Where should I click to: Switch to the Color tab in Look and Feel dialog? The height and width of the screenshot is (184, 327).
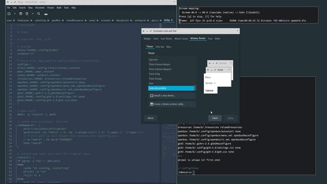(x=155, y=39)
